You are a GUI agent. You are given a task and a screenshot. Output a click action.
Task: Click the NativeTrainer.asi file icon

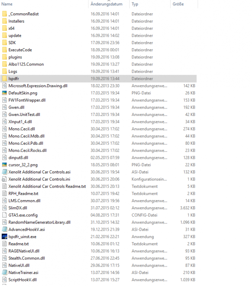[x=4, y=272]
